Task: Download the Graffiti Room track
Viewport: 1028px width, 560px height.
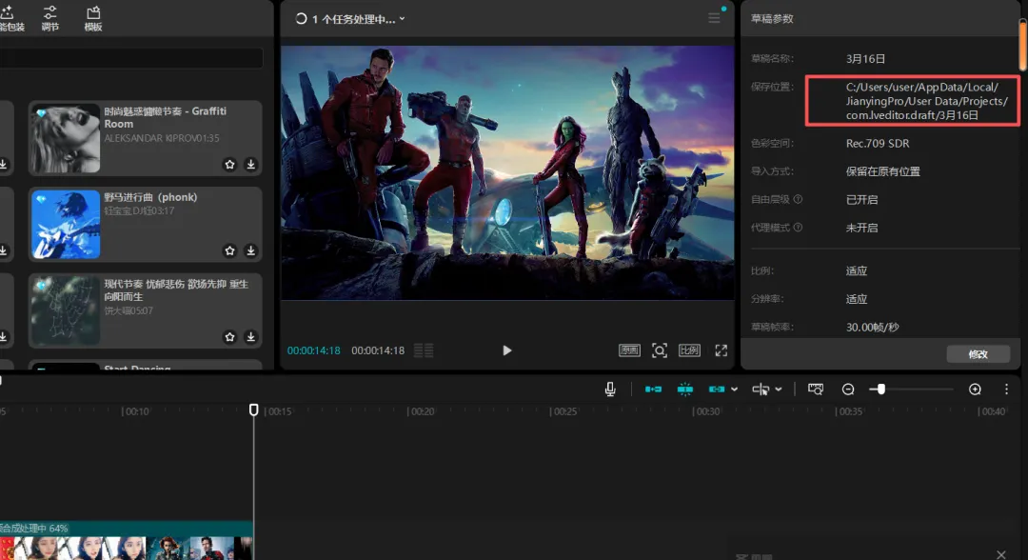Action: [251, 165]
